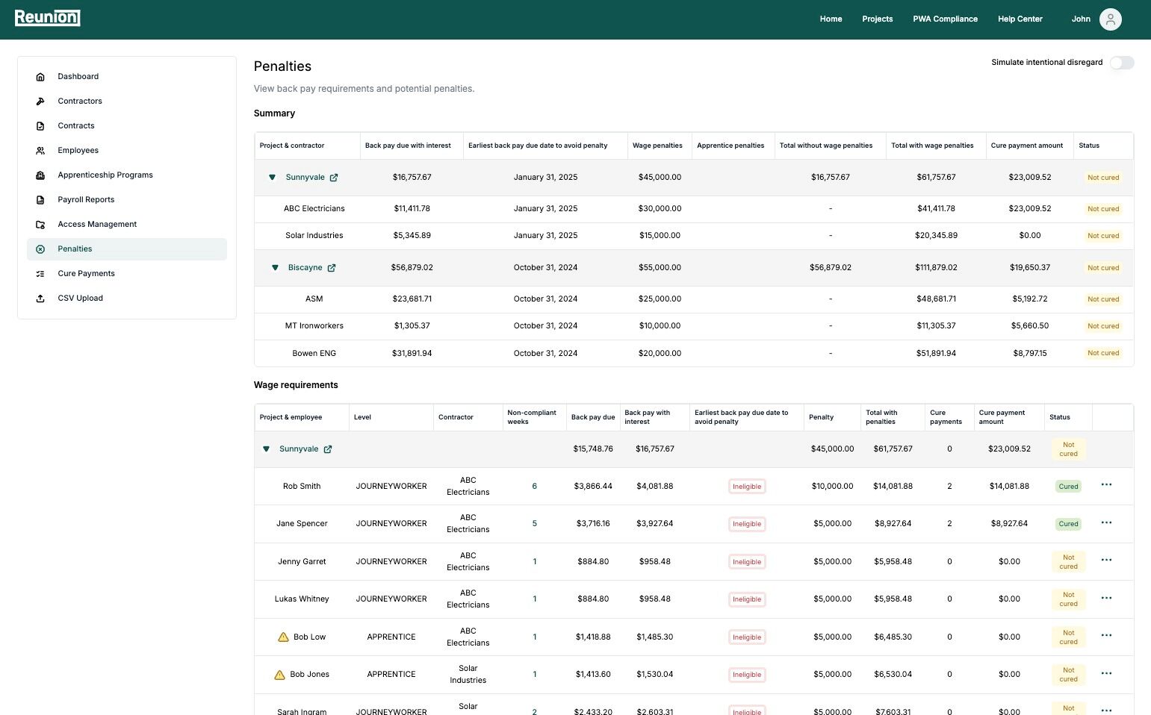Screen dimensions: 1151x715
Task: Click Bob Low's back pay due $1,418.88
Action: pyautogui.click(x=593, y=637)
